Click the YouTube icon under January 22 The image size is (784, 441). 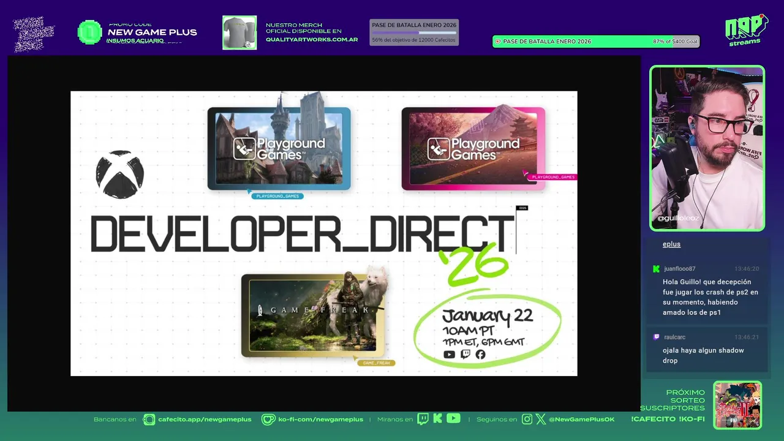click(449, 355)
